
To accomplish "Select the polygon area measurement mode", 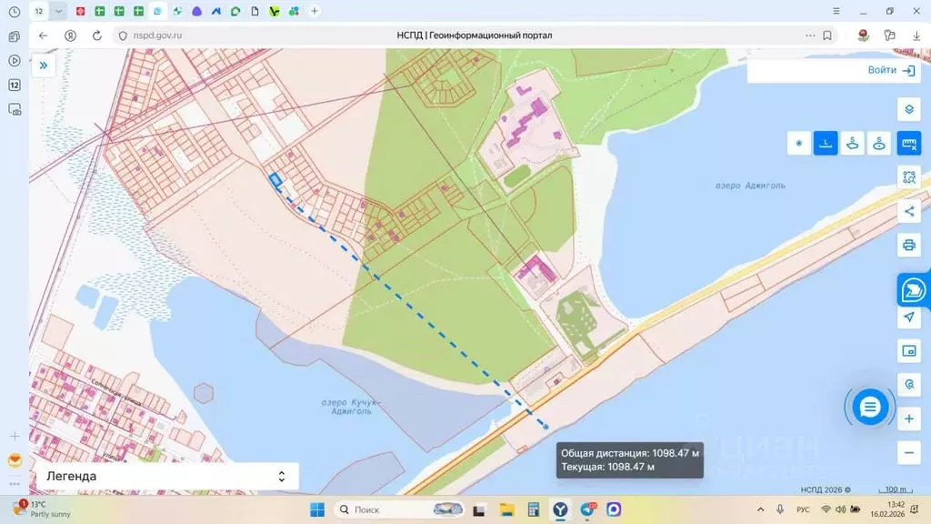I will point(852,143).
